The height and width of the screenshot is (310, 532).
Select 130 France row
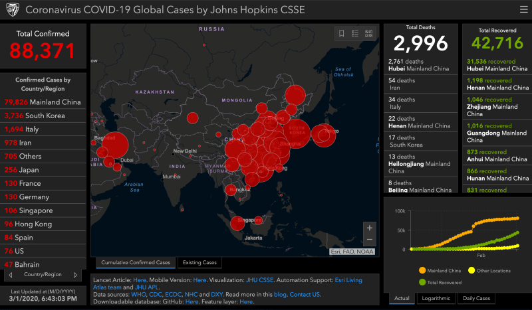tap(43, 183)
